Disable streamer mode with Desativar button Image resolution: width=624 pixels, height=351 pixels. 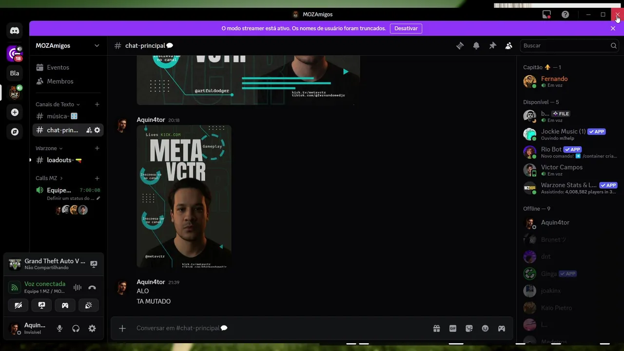coord(406,28)
